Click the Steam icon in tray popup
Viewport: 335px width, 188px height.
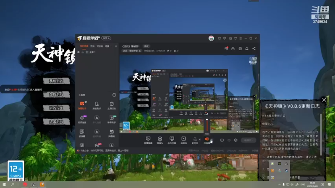[x=286, y=170]
